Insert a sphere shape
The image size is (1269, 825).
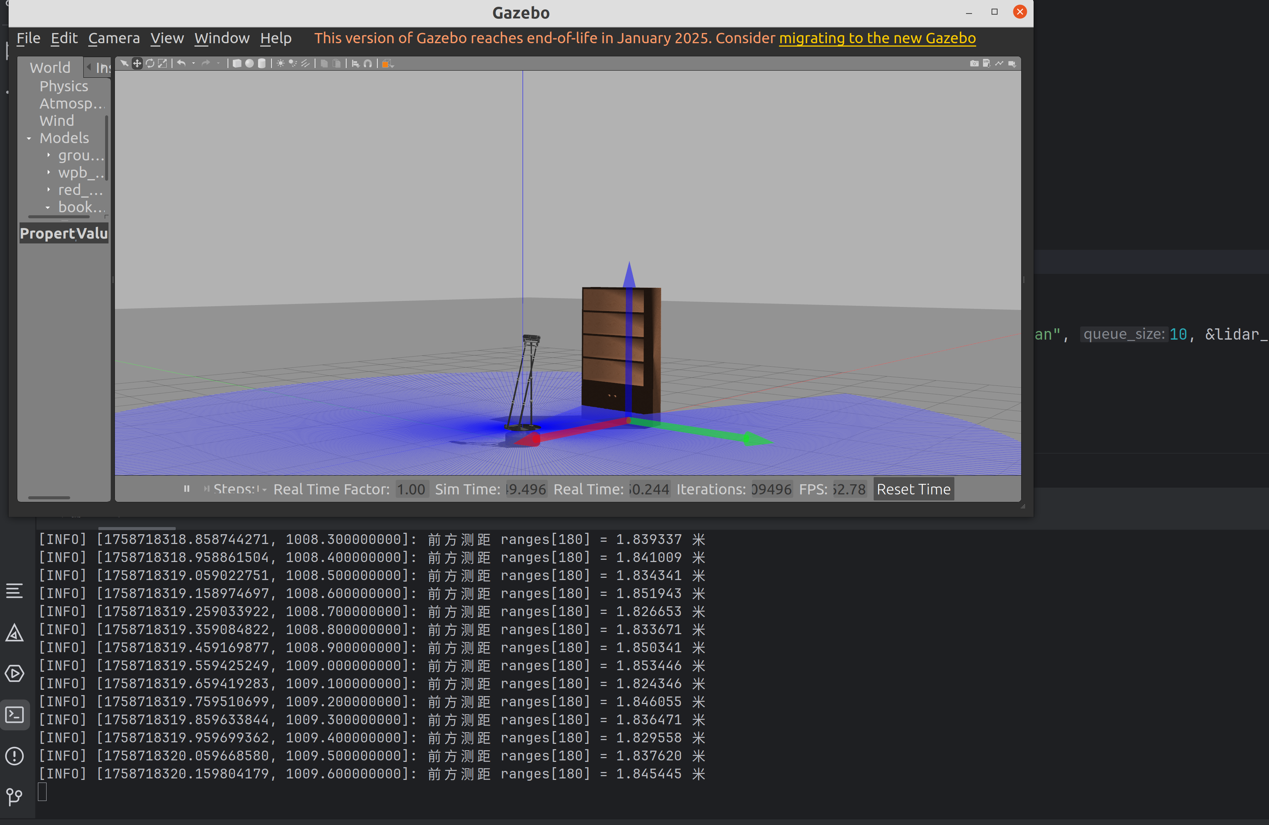pos(249,63)
